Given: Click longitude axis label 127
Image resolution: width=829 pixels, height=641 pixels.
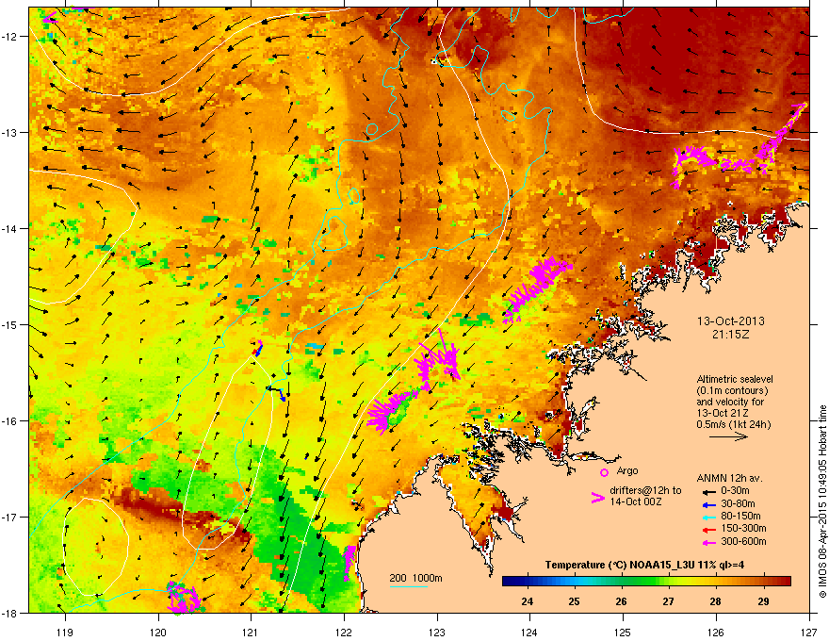Looking at the screenshot, I should tap(809, 632).
